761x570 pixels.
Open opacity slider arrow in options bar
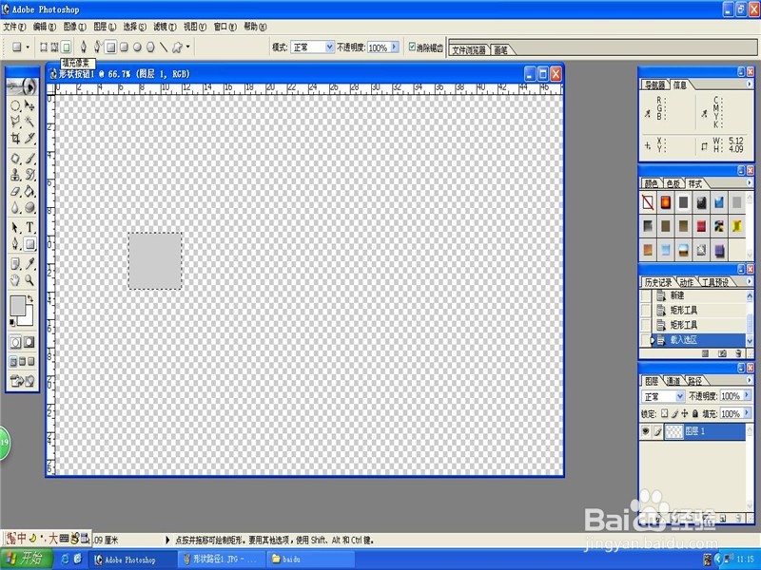[x=394, y=47]
